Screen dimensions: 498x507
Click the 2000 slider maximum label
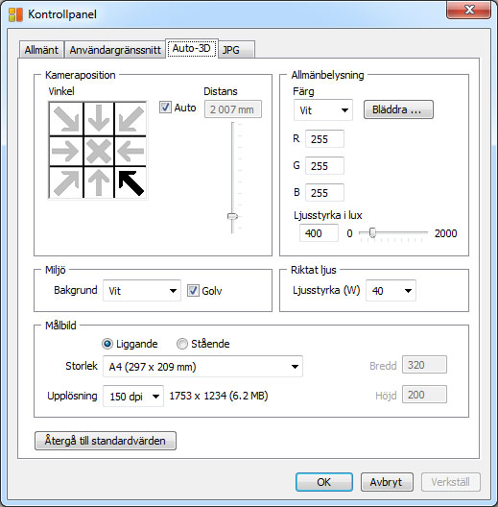coord(445,233)
